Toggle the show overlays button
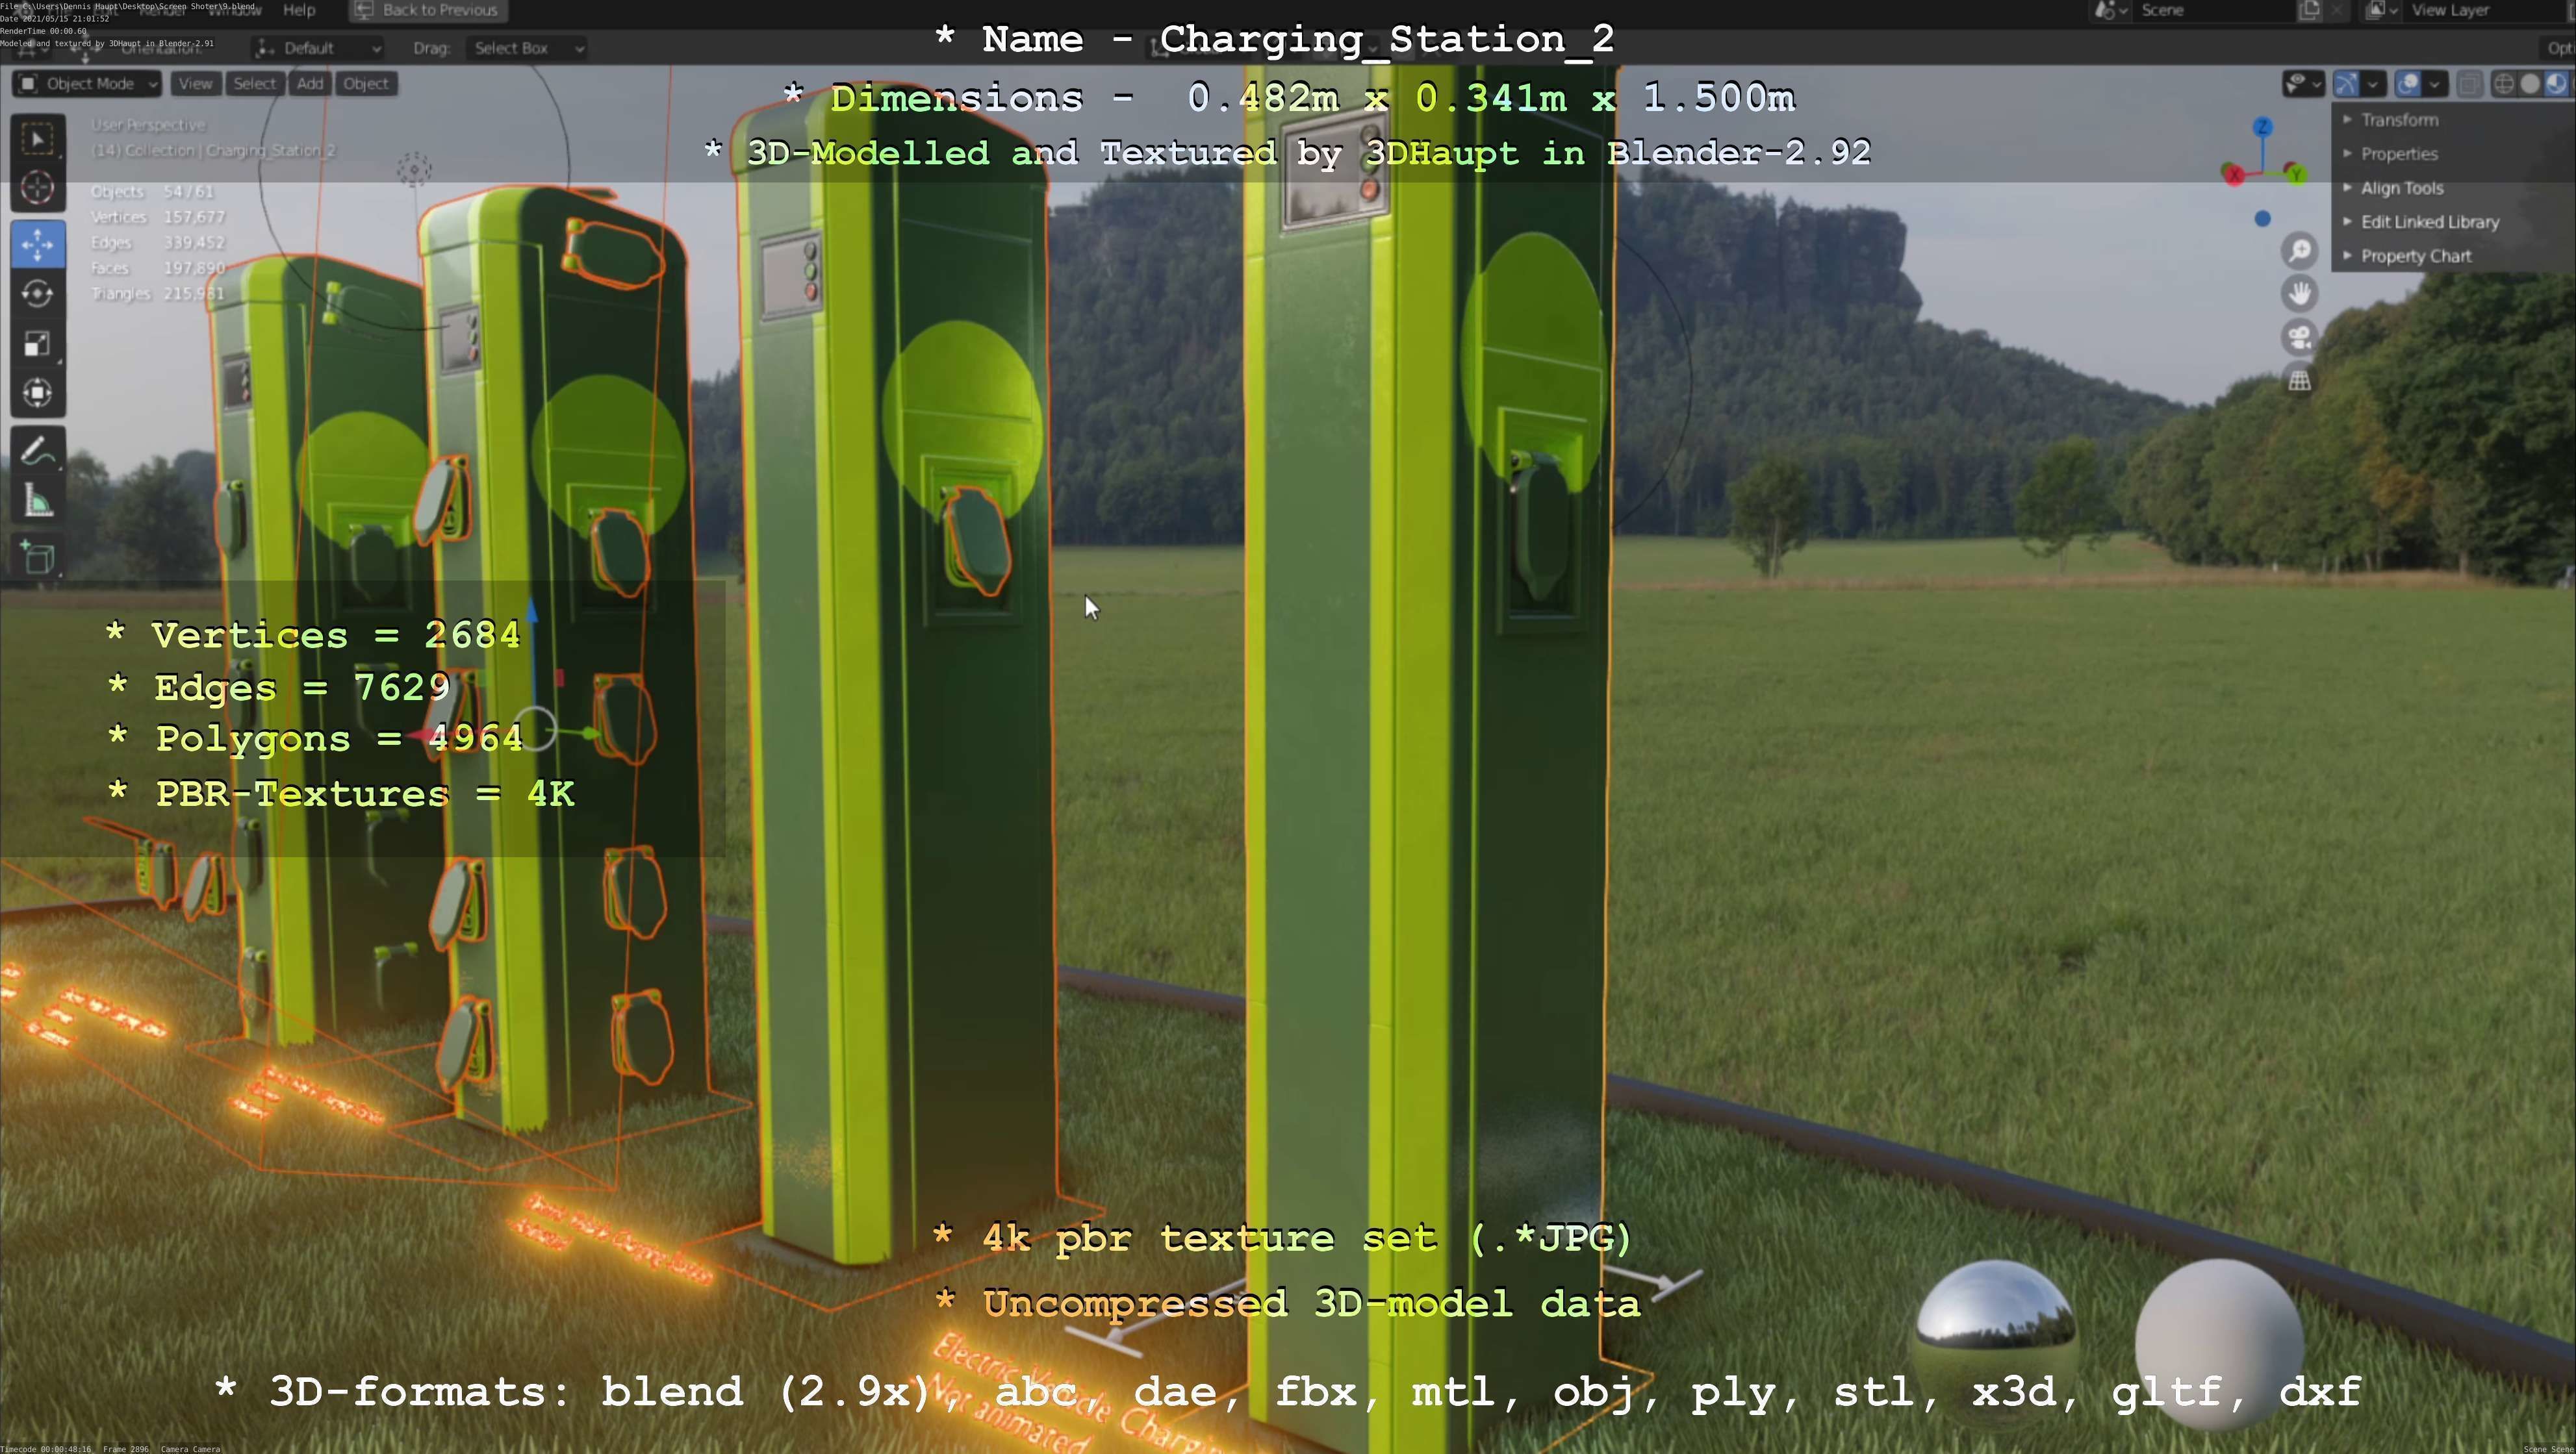The image size is (2576, 1454). pyautogui.click(x=2408, y=84)
